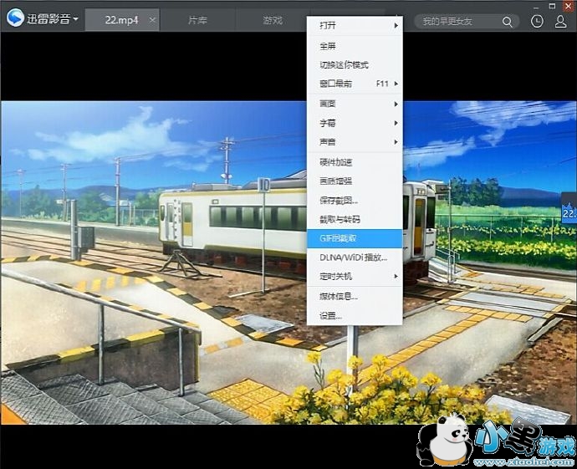Select DLNA/WiDi 播放... entry
The width and height of the screenshot is (577, 469).
point(355,257)
